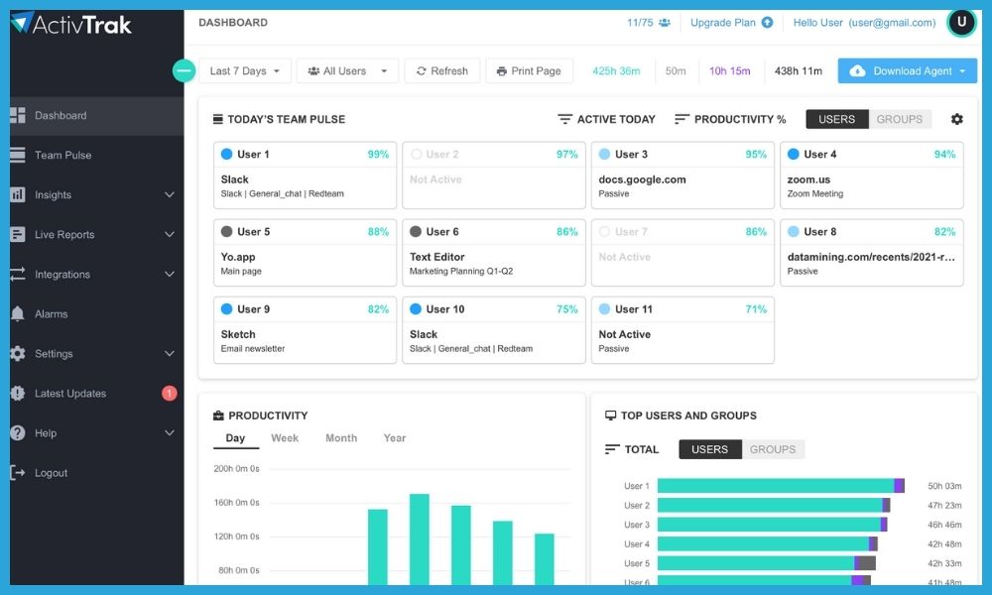Click the User 1 status dot

pyautogui.click(x=226, y=154)
